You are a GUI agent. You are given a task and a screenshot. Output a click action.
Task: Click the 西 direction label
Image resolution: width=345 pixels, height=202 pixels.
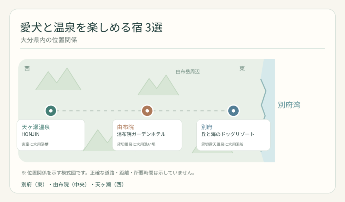(x=27, y=69)
